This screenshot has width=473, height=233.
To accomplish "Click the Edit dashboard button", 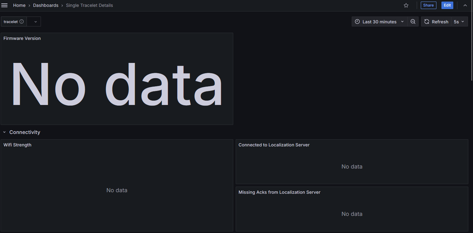I will pos(447,5).
